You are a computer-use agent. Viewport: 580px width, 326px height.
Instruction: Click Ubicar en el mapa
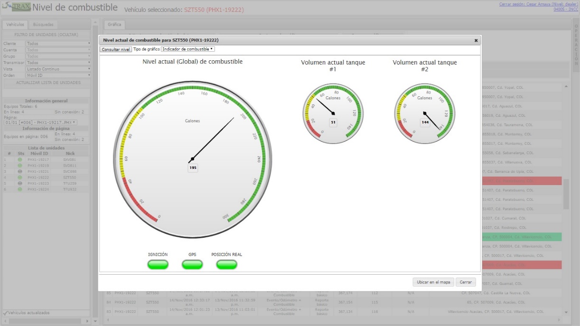433,282
